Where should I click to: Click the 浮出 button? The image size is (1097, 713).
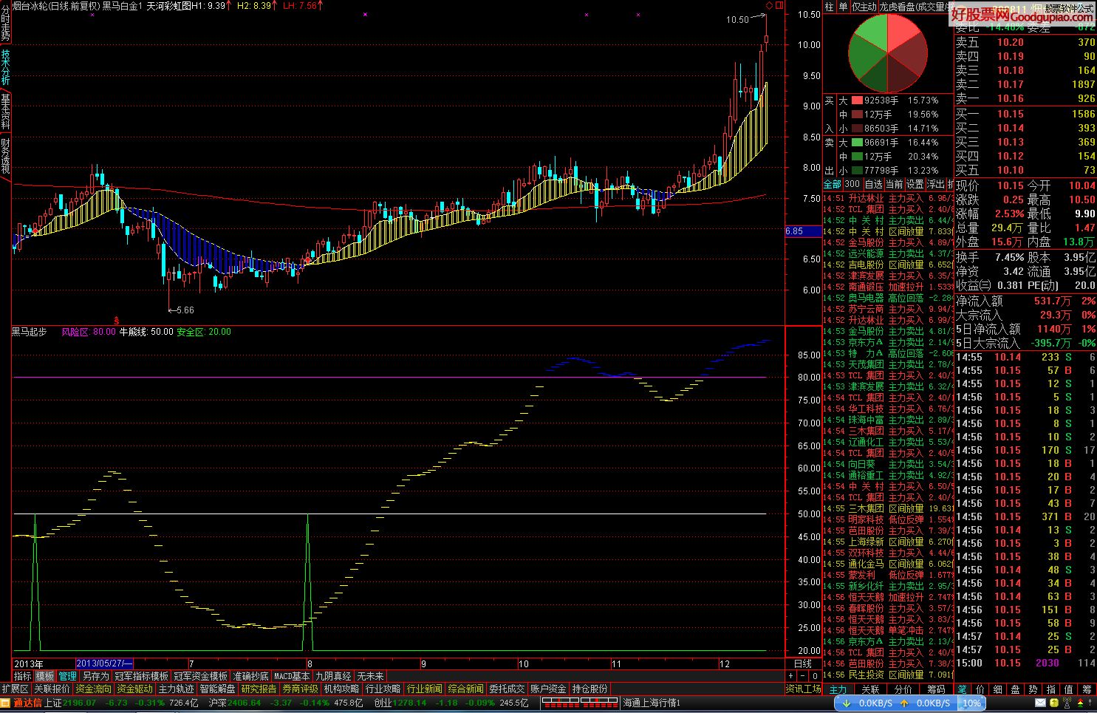(x=936, y=184)
